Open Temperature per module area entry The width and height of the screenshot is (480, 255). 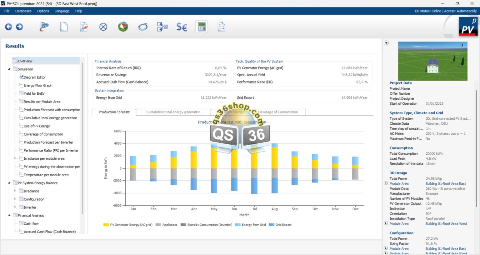pyautogui.click(x=46, y=175)
